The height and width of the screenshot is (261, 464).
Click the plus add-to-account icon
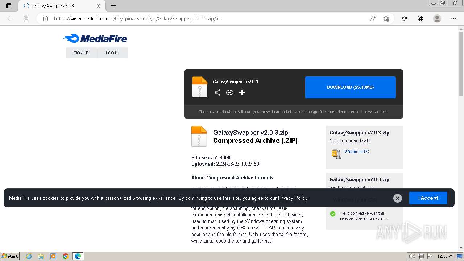pos(242,92)
